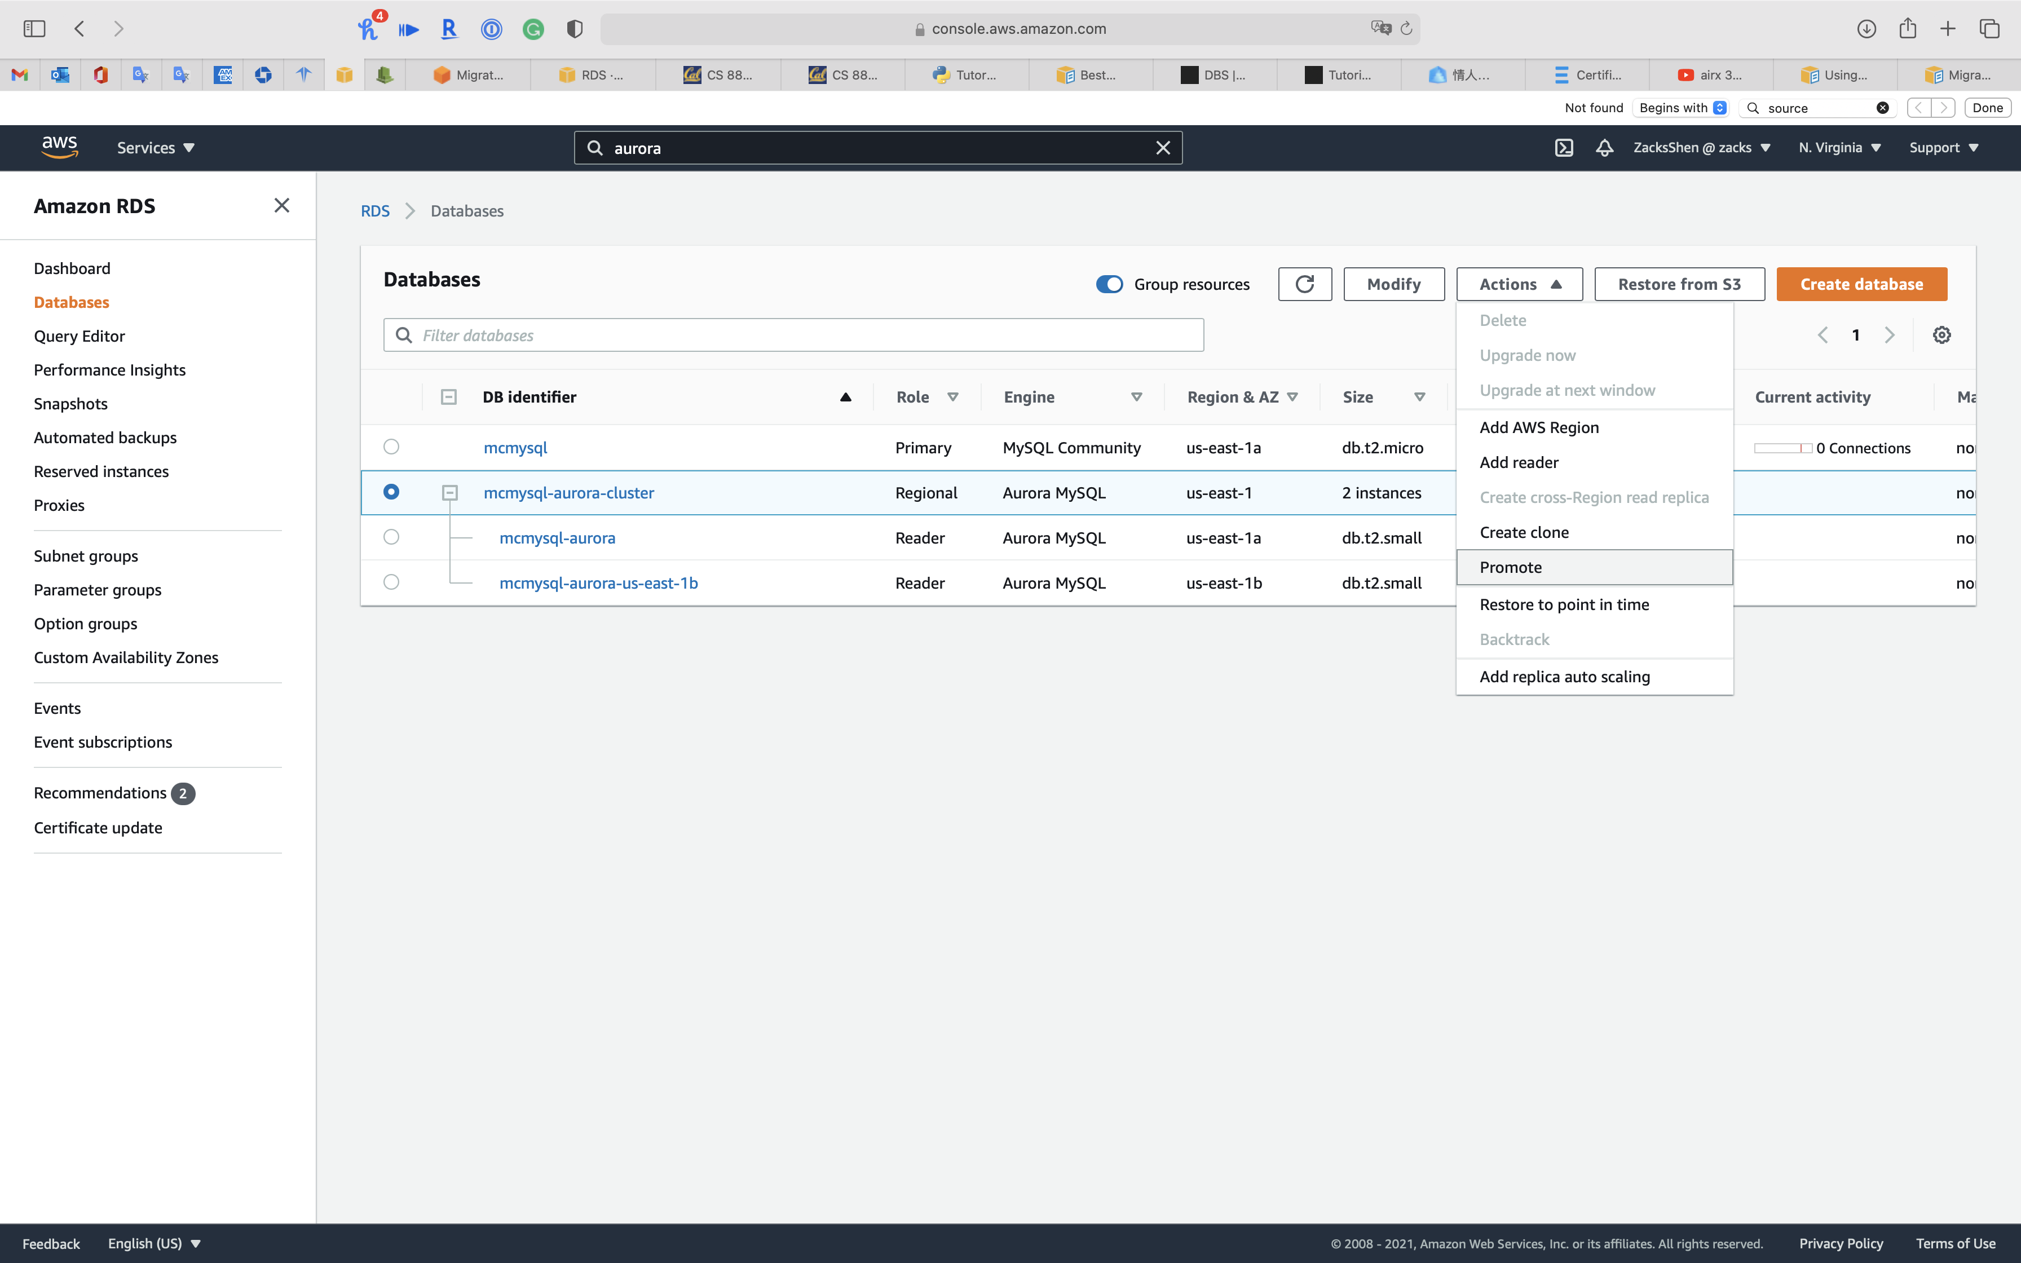Image resolution: width=2021 pixels, height=1263 pixels.
Task: Open AWS CloudShell icon in header
Action: click(x=1563, y=148)
